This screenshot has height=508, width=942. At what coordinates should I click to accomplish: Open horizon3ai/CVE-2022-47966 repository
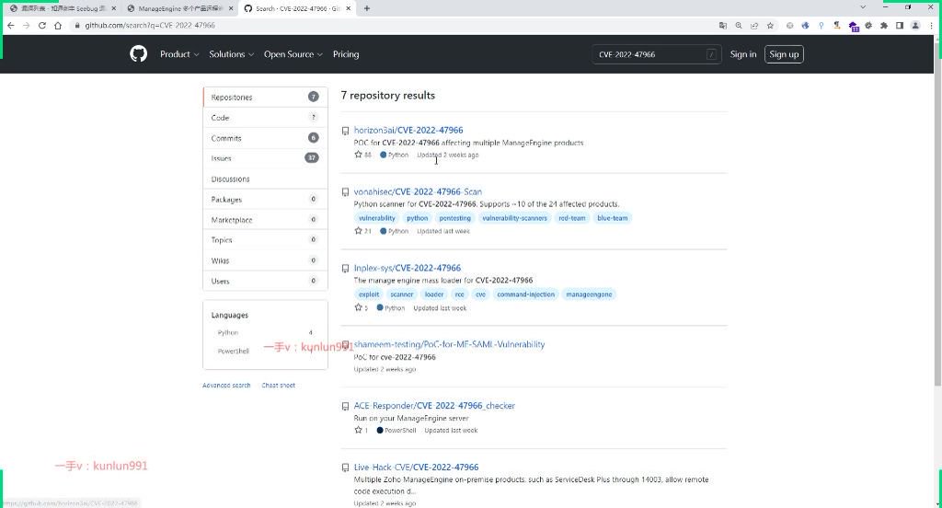pyautogui.click(x=408, y=130)
